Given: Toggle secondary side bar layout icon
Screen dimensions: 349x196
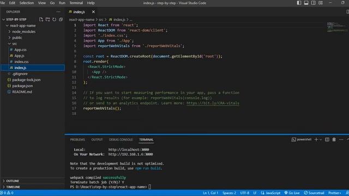Looking at the screenshot, I should pyautogui.click(x=314, y=3).
